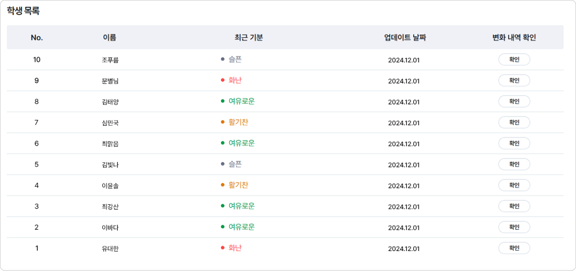Select student name 유대한
576x271 pixels.
110,248
